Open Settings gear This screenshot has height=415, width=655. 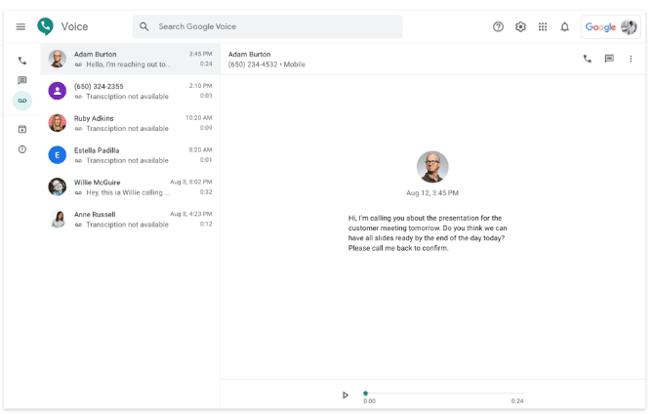pyautogui.click(x=520, y=26)
